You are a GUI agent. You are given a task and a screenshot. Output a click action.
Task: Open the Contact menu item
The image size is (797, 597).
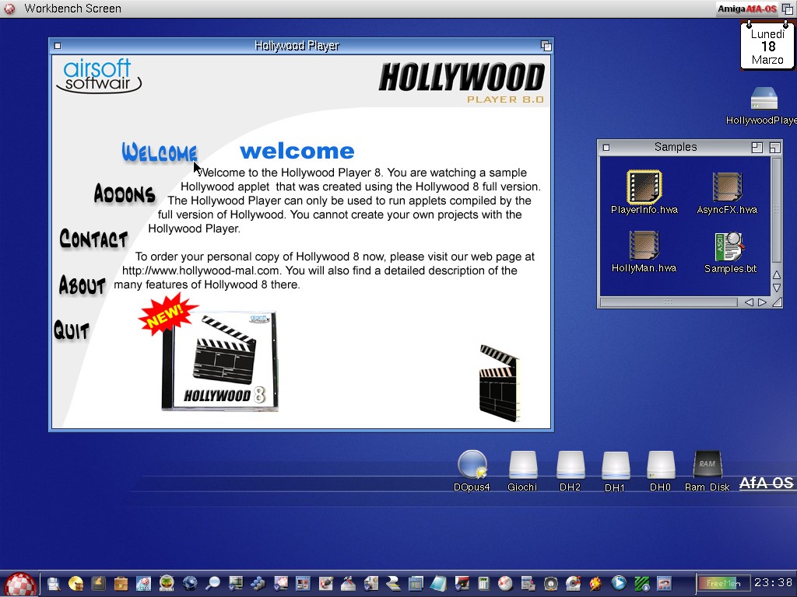93,239
